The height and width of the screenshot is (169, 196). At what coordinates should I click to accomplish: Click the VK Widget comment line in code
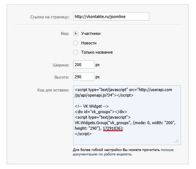pos(92,106)
